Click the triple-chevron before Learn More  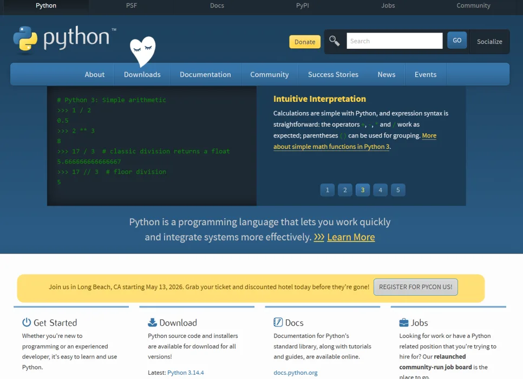coord(319,237)
